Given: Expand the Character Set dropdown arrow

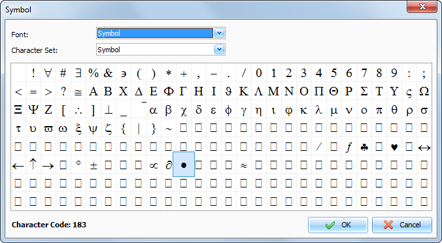Looking at the screenshot, I should pyautogui.click(x=219, y=50).
